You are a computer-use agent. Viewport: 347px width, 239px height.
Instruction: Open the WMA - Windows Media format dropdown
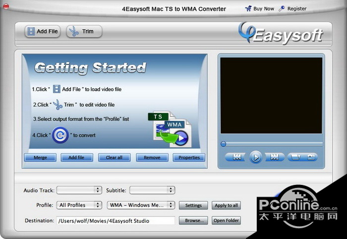pyautogui.click(x=141, y=205)
